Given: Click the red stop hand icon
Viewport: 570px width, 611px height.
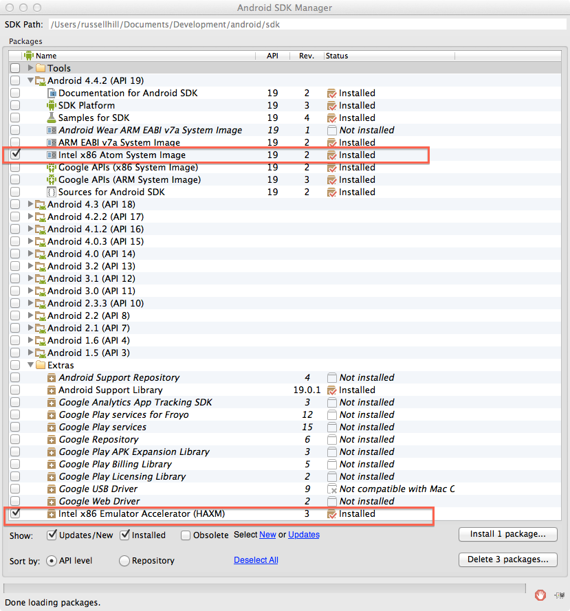Looking at the screenshot, I should tap(540, 595).
